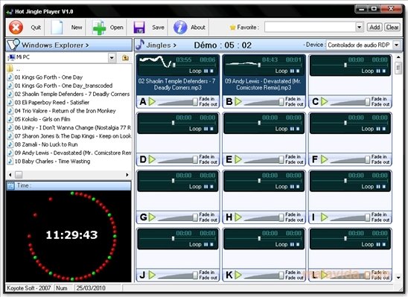Enable Fade in for slot F
The height and width of the screenshot is (297, 408).
tap(379, 156)
